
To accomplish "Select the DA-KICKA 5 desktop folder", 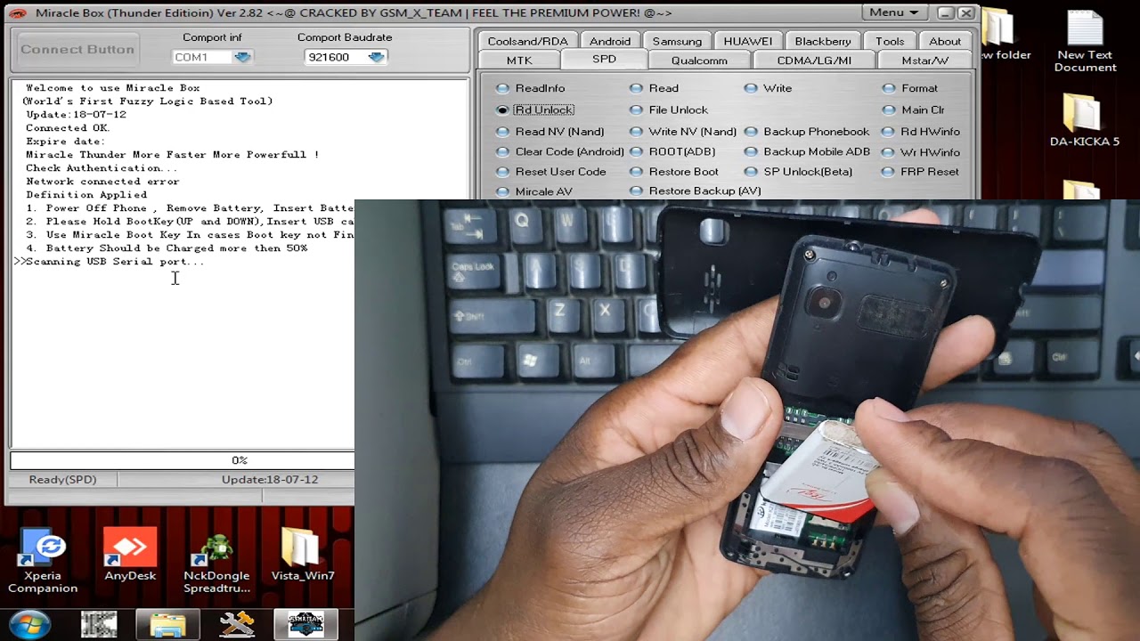I will [1084, 120].
